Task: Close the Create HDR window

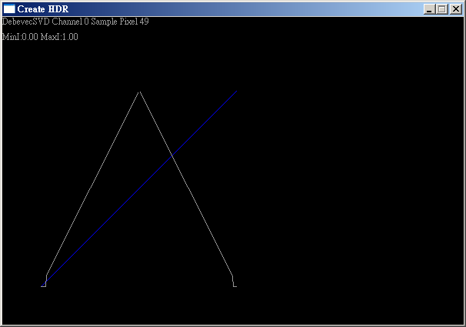Action: [455, 9]
